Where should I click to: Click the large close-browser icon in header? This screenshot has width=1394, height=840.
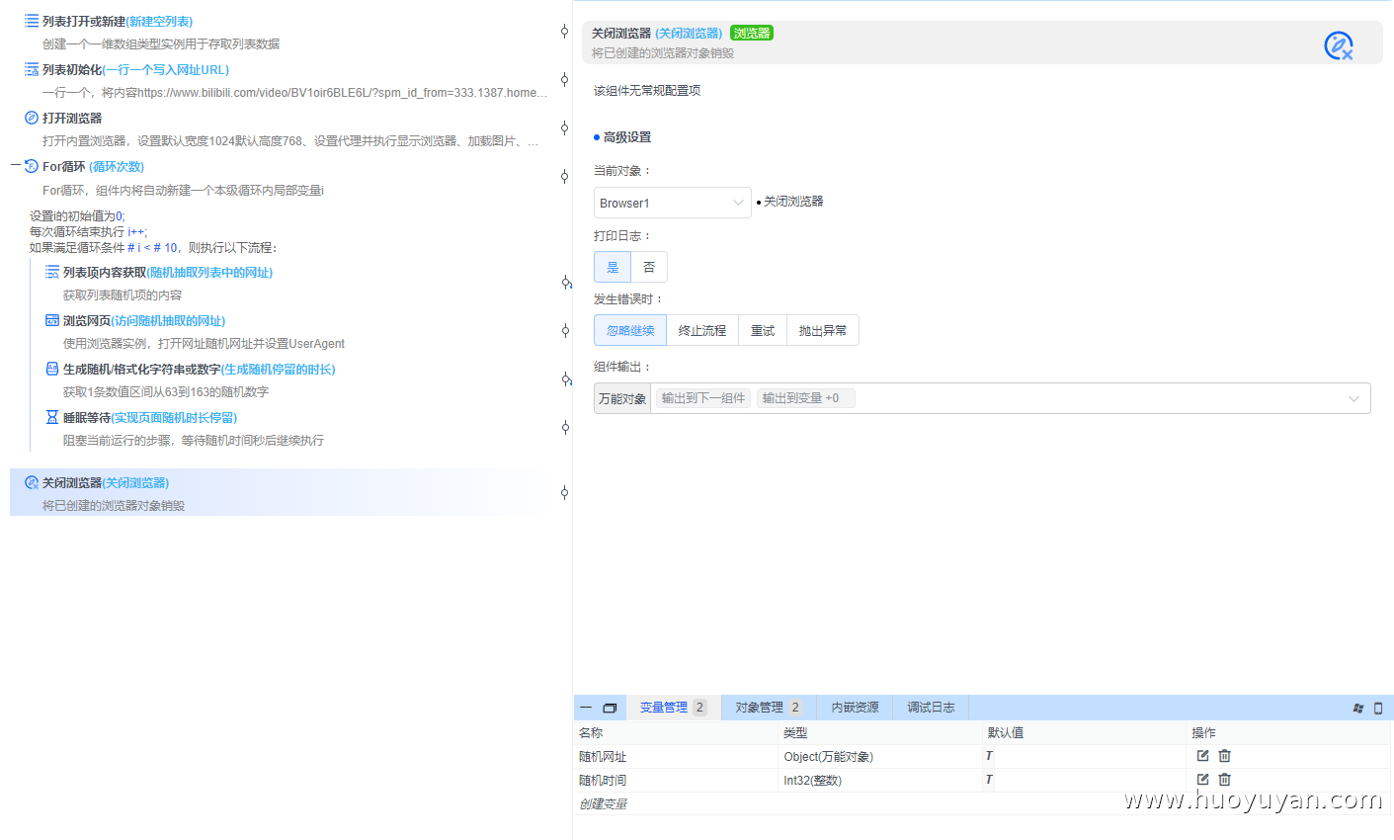pyautogui.click(x=1339, y=45)
